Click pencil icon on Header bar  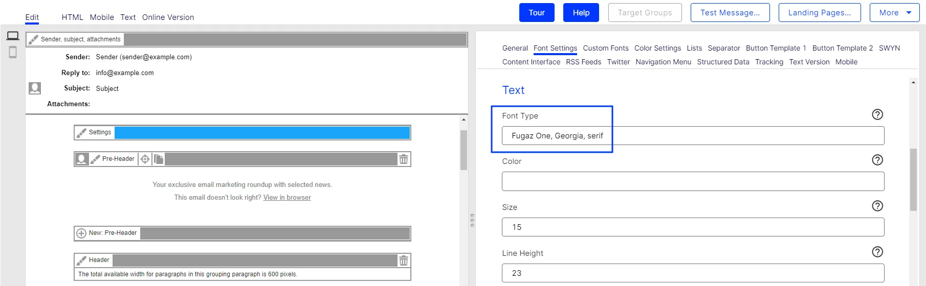tap(81, 260)
